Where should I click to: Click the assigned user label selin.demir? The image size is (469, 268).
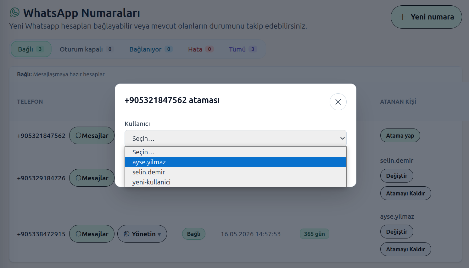(x=397, y=161)
